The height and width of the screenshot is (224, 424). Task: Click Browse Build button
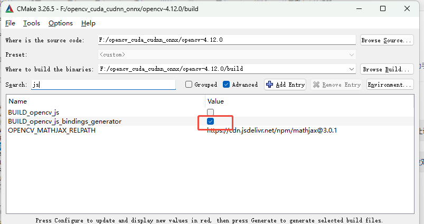tap(387, 69)
